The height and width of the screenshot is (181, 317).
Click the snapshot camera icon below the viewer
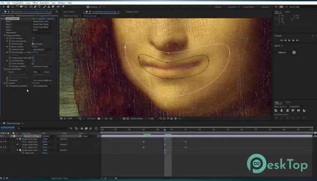pyautogui.click(x=99, y=119)
